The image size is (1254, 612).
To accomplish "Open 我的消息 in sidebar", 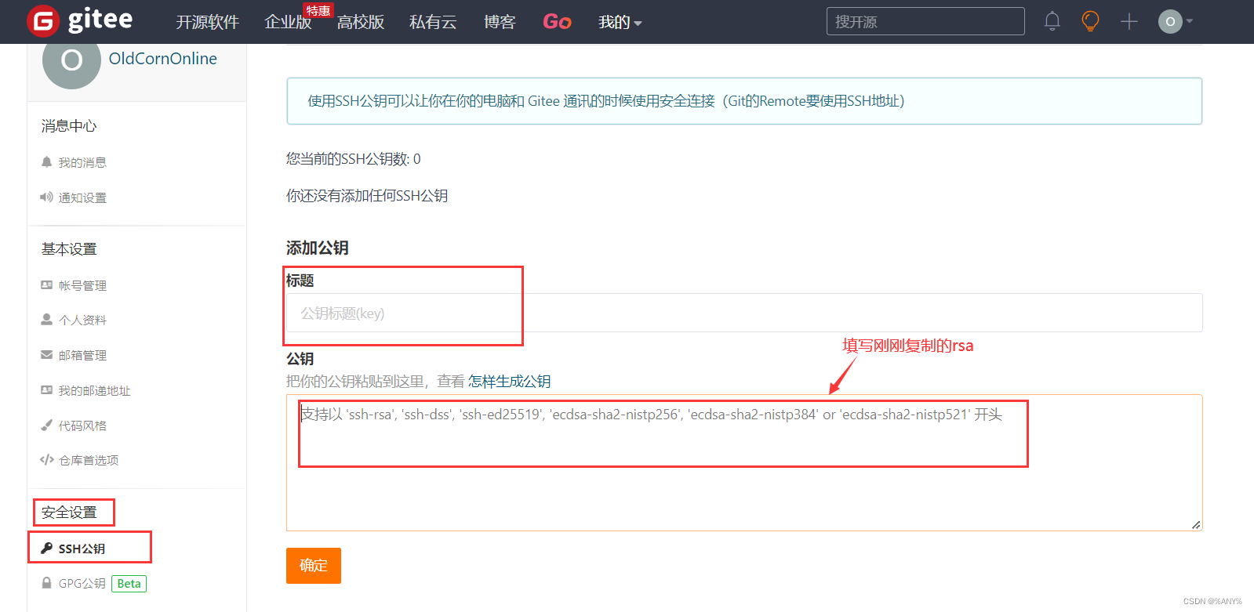I will click(x=82, y=162).
